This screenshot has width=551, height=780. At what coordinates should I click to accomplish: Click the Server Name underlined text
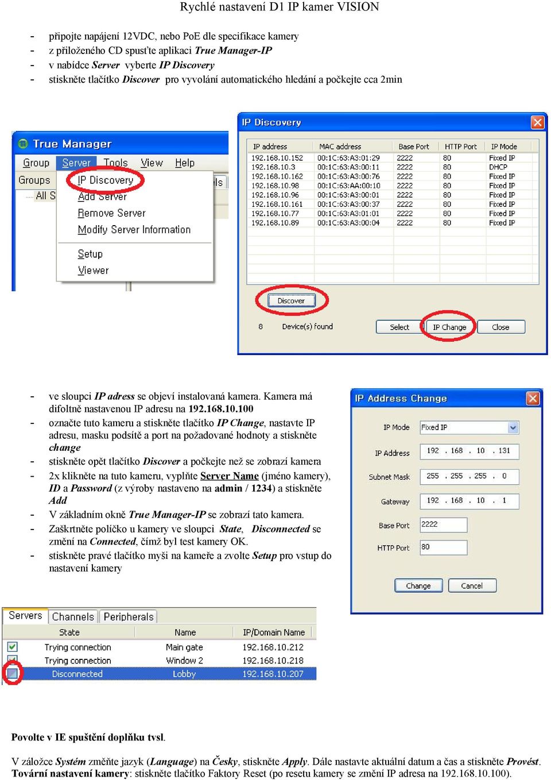pos(230,476)
